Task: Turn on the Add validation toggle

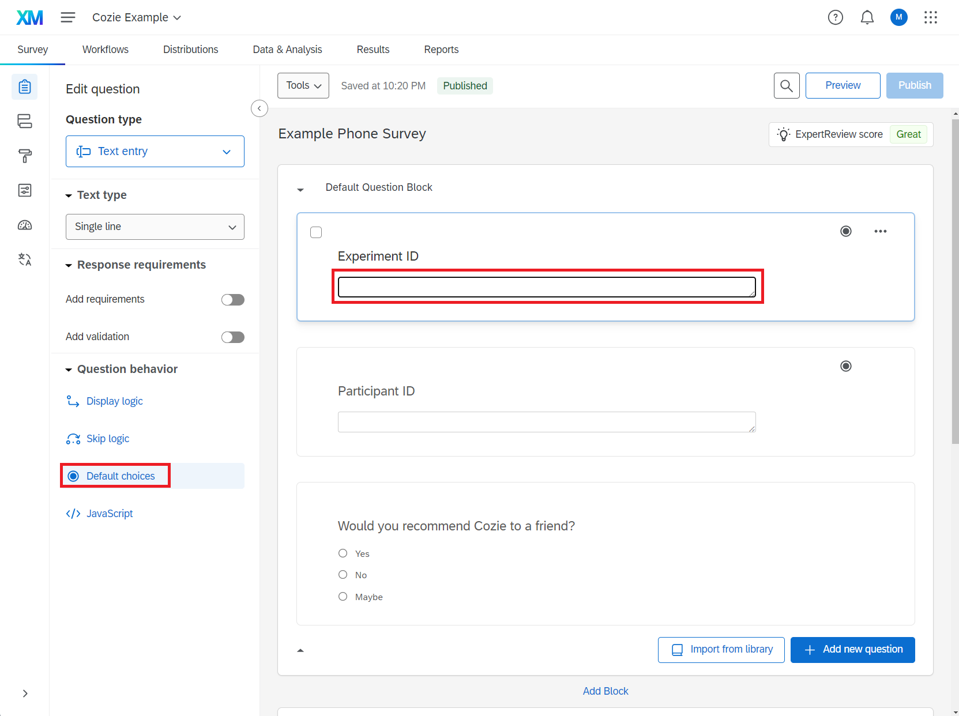Action: pos(232,337)
